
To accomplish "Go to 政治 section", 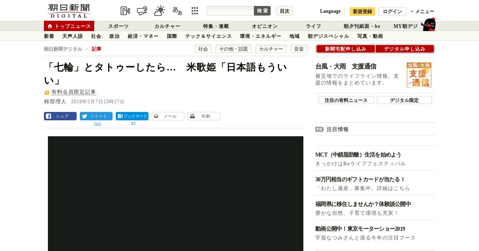I will click(115, 36).
